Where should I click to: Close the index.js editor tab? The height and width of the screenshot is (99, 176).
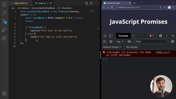coord(51,3)
